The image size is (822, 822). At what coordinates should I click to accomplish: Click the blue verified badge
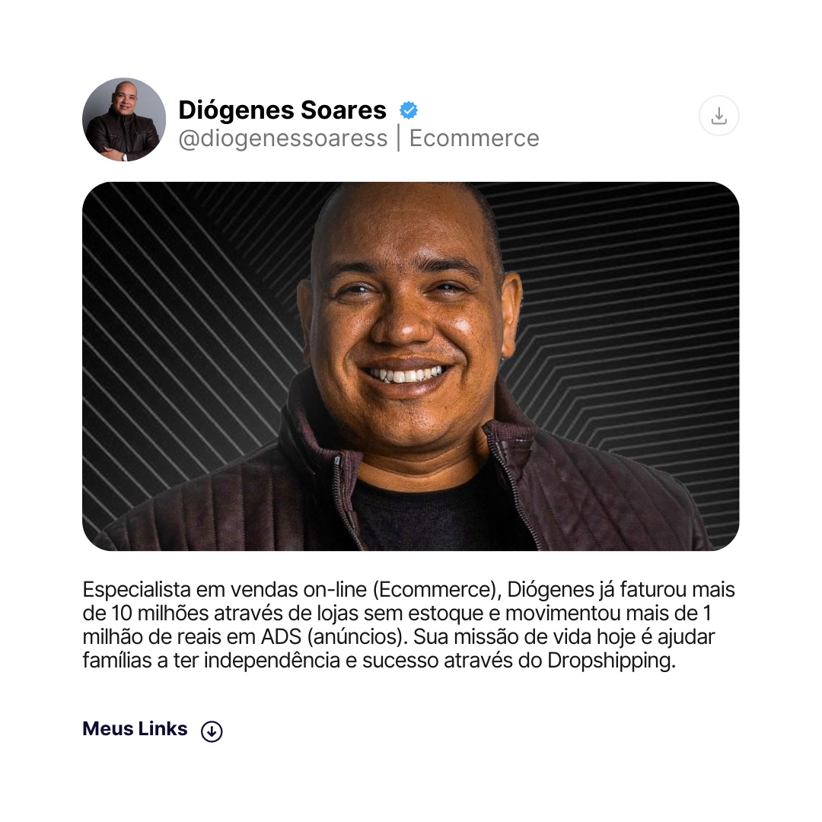409,110
